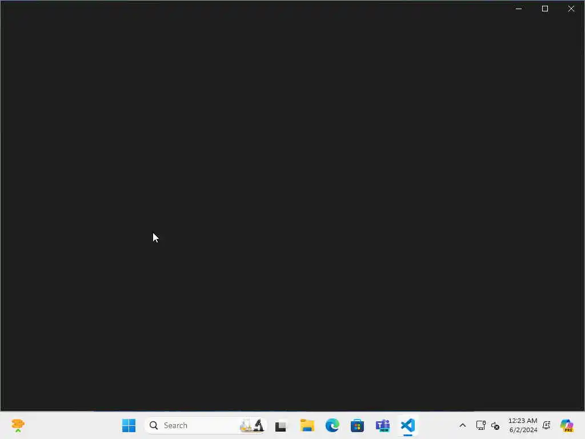Open the Windows Start menu
The image size is (585, 439).
pos(129,425)
